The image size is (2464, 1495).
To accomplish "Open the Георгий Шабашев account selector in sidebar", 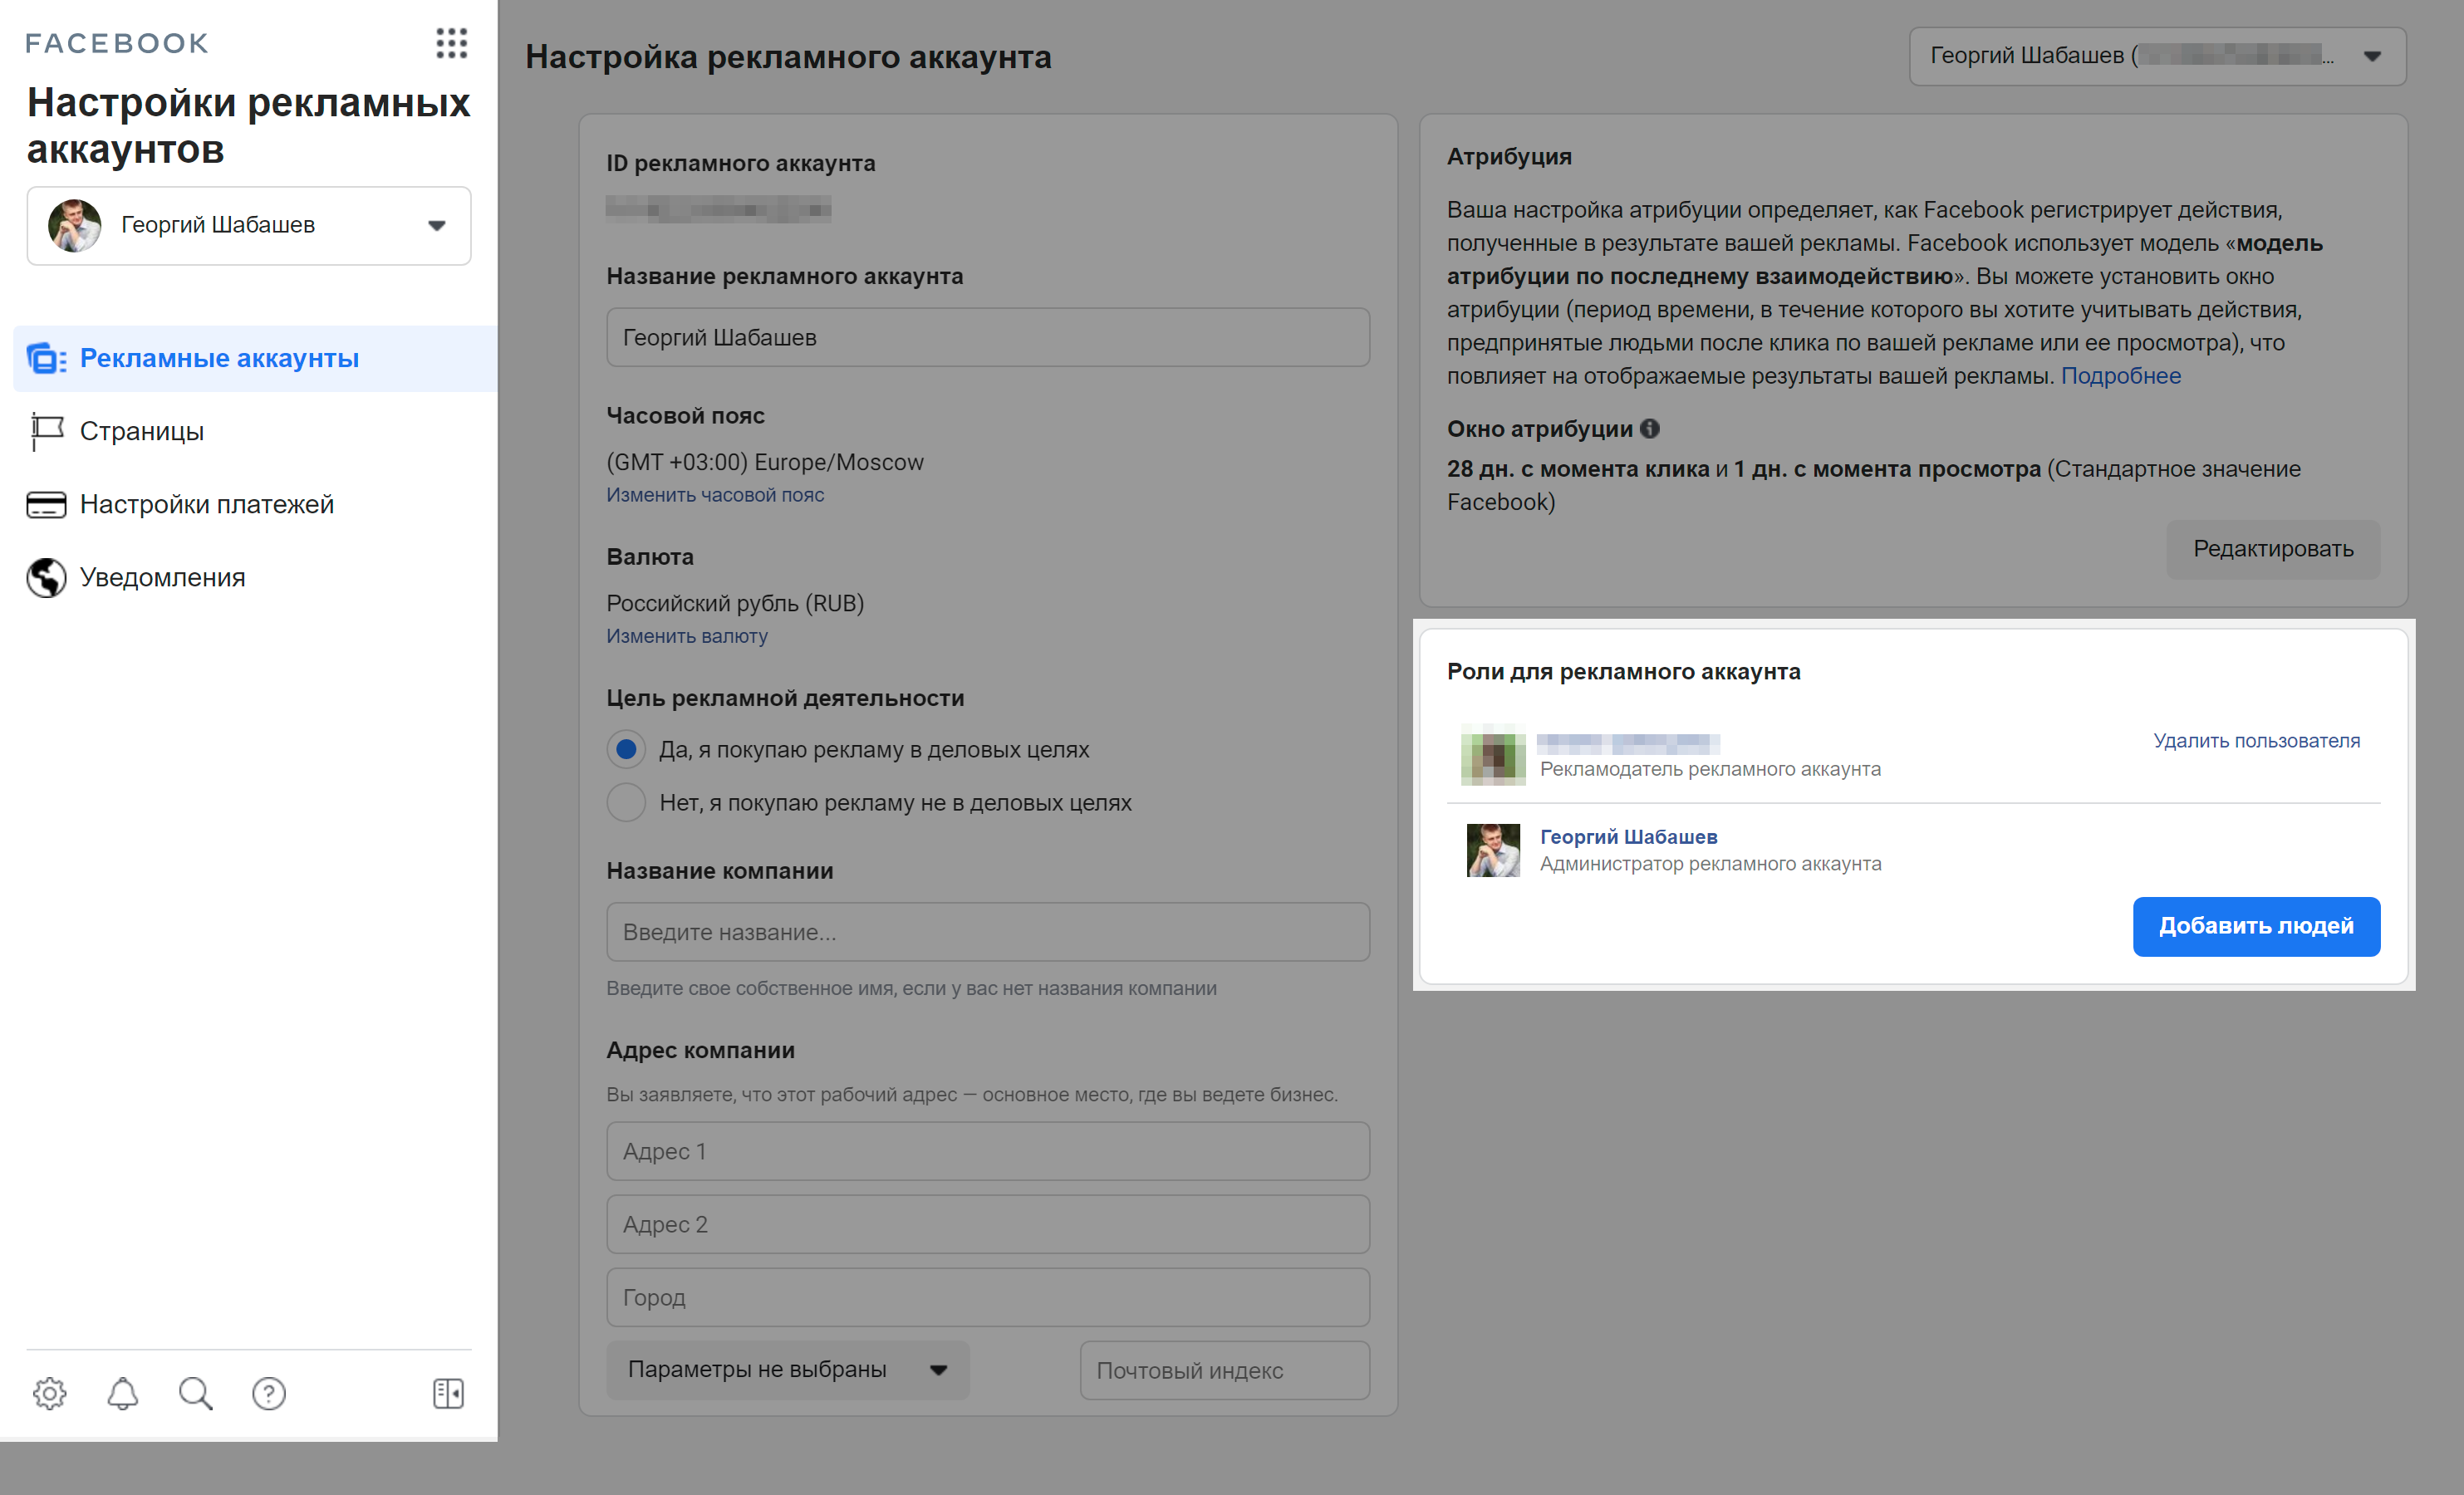I will click(249, 226).
